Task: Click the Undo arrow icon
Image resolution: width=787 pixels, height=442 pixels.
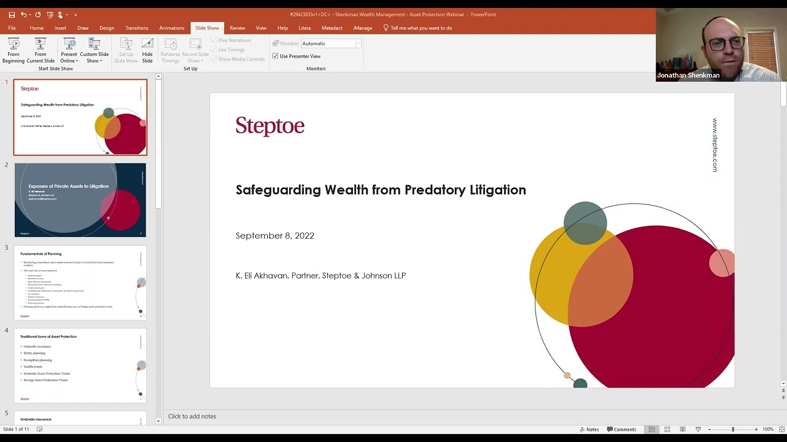Action: (x=23, y=15)
